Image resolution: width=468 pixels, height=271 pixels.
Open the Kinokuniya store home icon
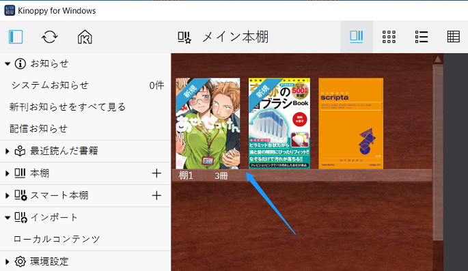[x=85, y=37]
